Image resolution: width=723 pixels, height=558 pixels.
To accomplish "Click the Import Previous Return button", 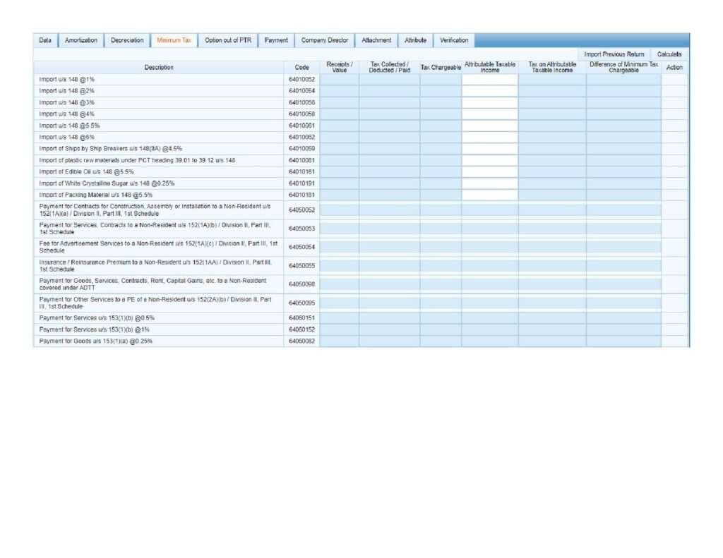I will point(614,54).
